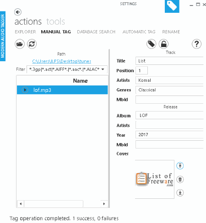Edit the Title field containing List
Viewport: 206px width, 223px height.
169,61
